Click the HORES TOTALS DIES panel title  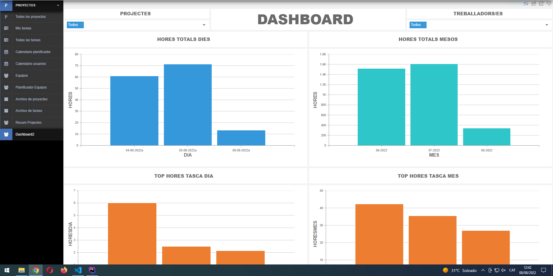[184, 39]
